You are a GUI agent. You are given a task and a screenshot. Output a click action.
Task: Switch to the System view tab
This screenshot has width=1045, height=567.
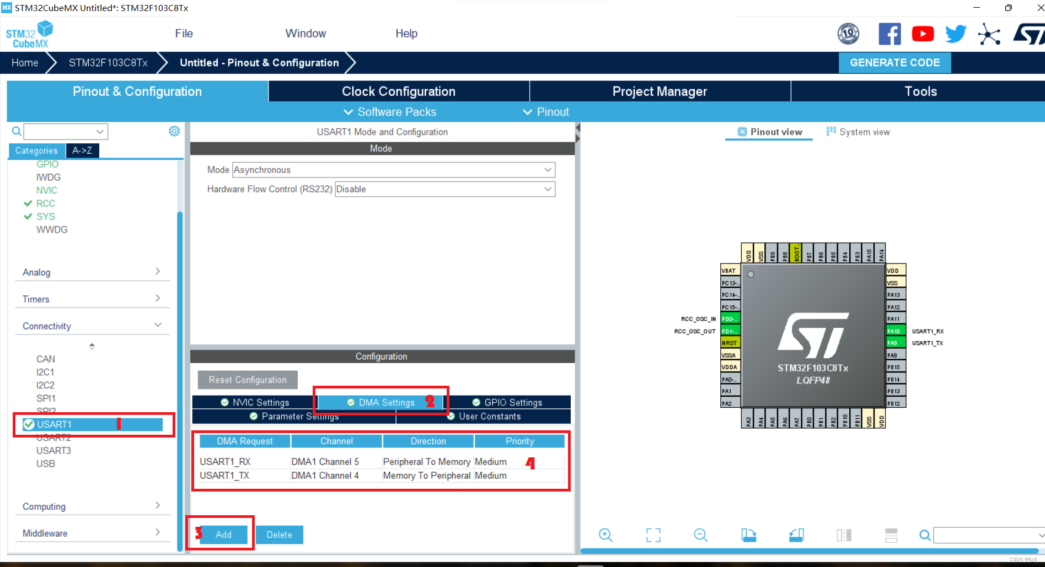click(x=858, y=132)
